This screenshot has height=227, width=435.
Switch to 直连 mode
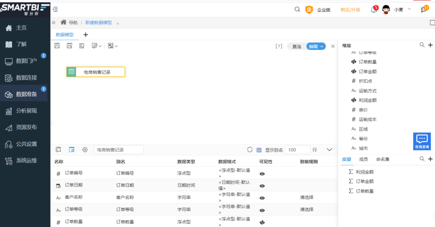click(x=297, y=46)
